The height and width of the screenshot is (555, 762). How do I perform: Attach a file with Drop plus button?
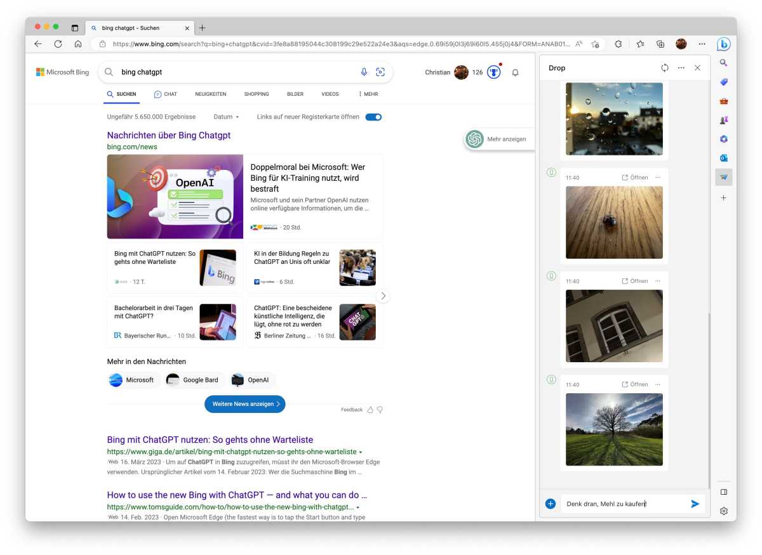(x=550, y=504)
